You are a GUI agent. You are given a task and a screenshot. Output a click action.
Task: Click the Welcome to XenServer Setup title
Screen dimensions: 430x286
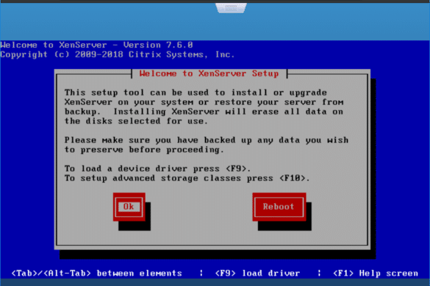209,73
